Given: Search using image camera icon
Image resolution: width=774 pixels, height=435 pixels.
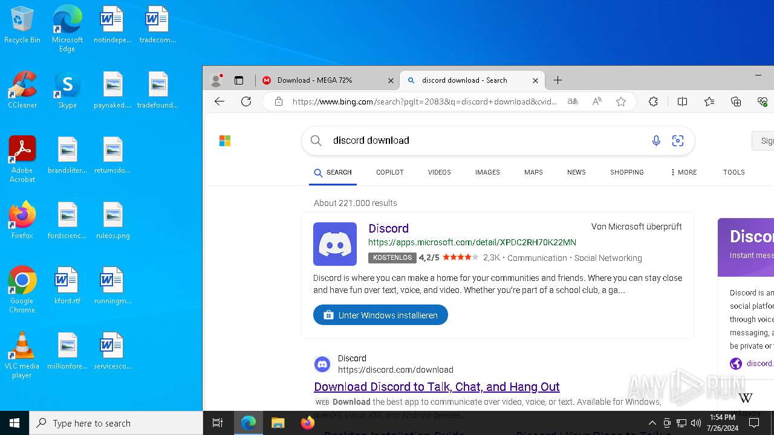Looking at the screenshot, I should (x=678, y=141).
